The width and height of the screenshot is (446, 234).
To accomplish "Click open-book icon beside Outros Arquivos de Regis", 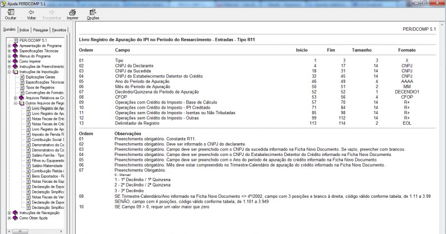I will click(x=22, y=103).
